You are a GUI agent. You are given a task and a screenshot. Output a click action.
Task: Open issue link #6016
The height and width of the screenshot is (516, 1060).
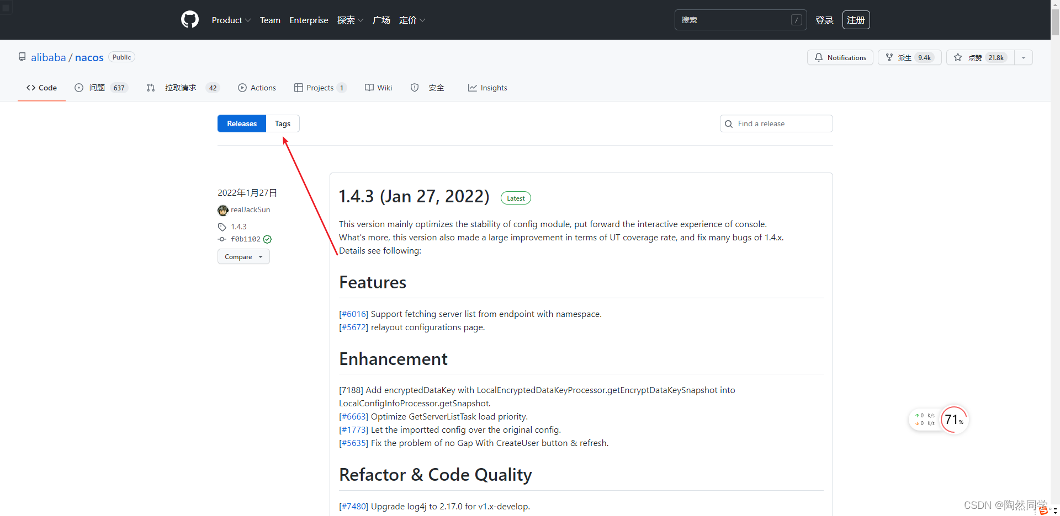(353, 314)
